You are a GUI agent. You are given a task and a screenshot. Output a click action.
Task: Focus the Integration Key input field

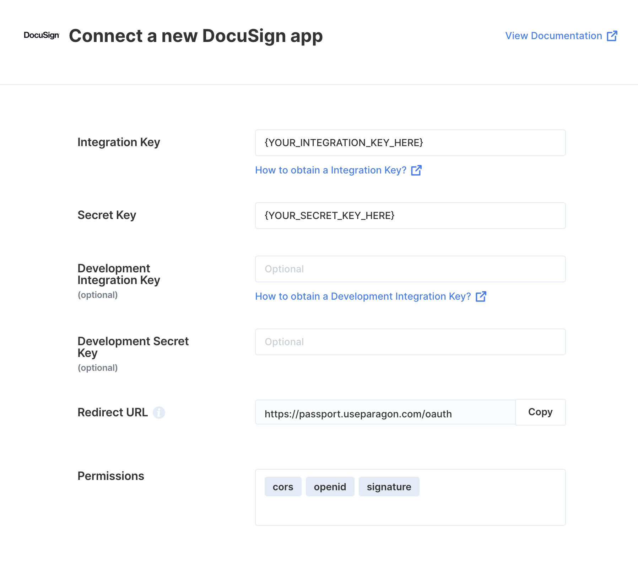pos(410,143)
